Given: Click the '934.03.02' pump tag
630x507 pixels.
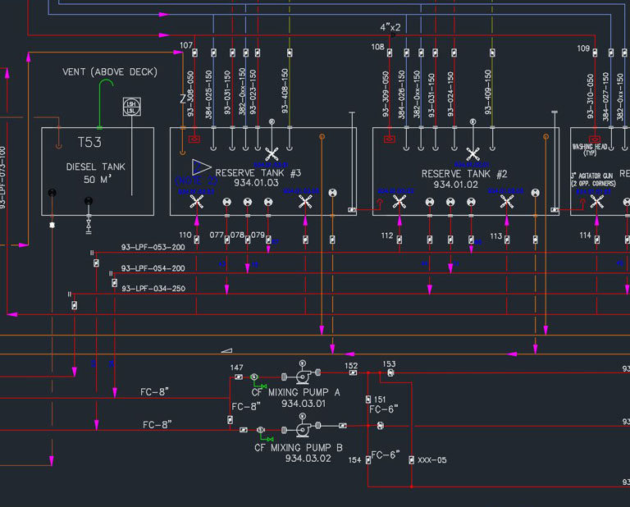Looking at the screenshot, I should click(x=308, y=459).
